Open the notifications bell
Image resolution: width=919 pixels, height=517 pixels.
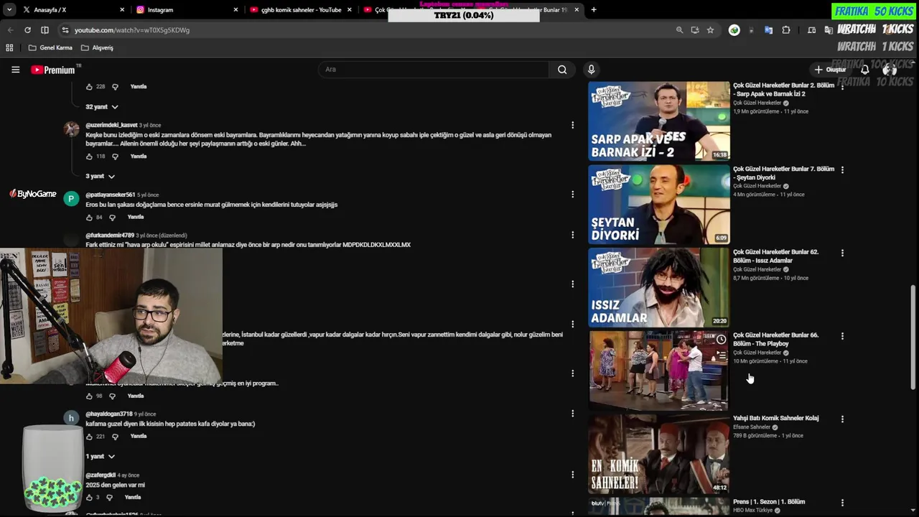click(x=864, y=70)
